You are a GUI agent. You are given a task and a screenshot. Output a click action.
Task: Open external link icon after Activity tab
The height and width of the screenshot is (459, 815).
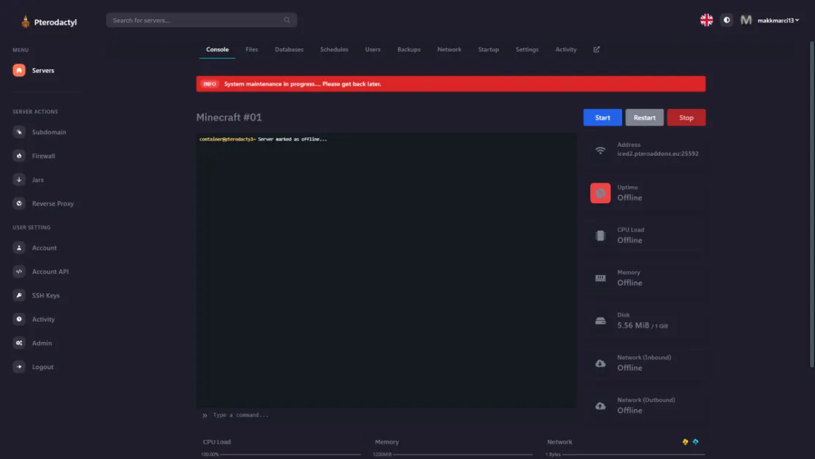coord(596,50)
